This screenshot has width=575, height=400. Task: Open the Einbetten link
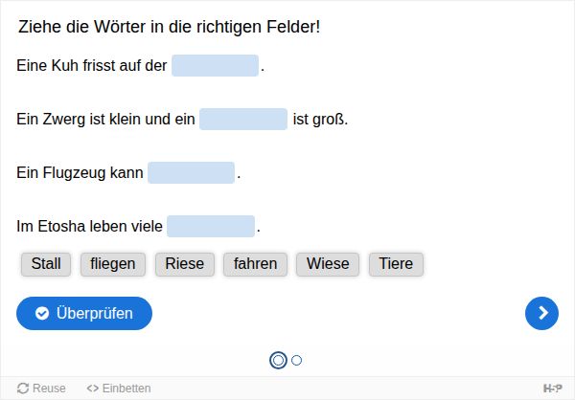[119, 389]
